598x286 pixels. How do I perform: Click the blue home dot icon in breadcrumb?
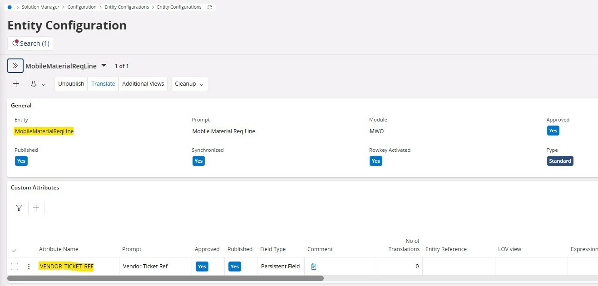(10, 7)
